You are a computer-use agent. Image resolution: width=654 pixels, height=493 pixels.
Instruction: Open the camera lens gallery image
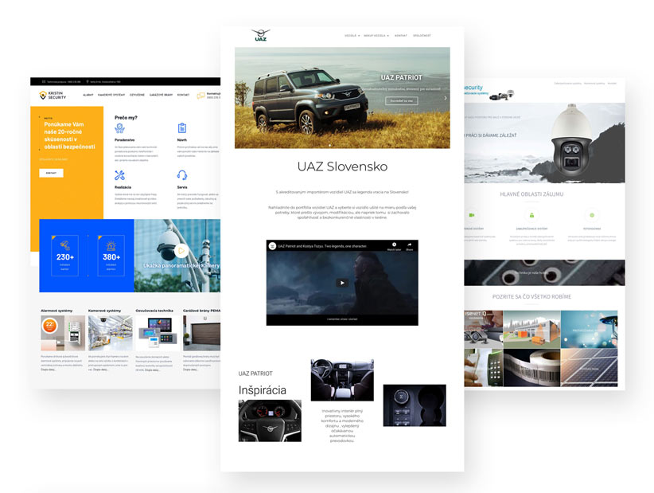pyautogui.click(x=484, y=330)
